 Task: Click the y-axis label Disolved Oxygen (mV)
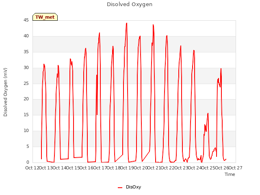coord(5,92)
